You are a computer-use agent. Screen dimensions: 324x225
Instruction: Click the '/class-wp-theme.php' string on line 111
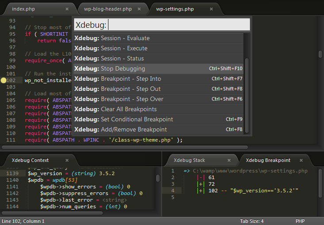coord(141,140)
